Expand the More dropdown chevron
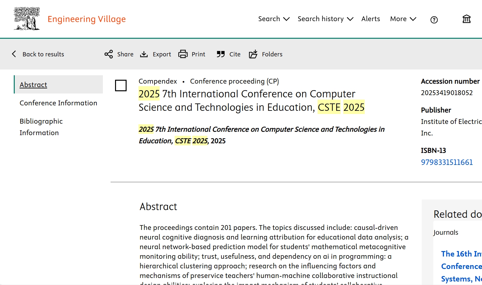The width and height of the screenshot is (482, 285). coord(413,19)
